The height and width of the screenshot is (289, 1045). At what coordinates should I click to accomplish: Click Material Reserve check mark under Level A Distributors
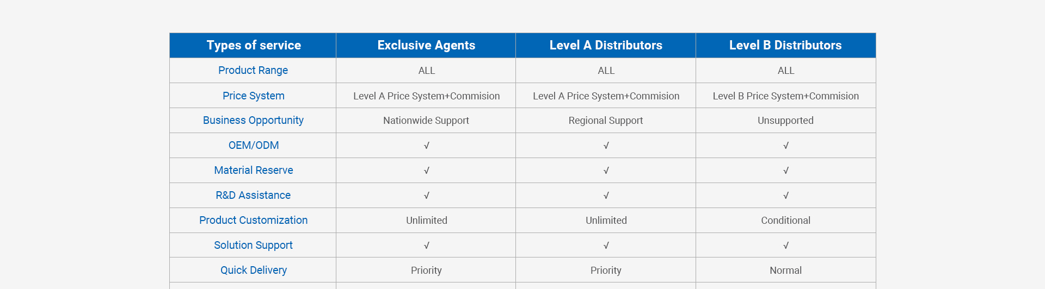pyautogui.click(x=606, y=171)
